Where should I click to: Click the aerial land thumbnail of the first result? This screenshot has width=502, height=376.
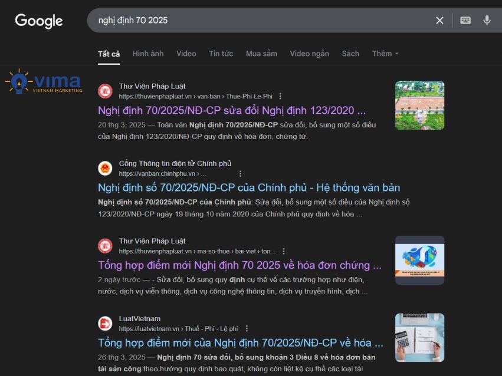pos(419,105)
